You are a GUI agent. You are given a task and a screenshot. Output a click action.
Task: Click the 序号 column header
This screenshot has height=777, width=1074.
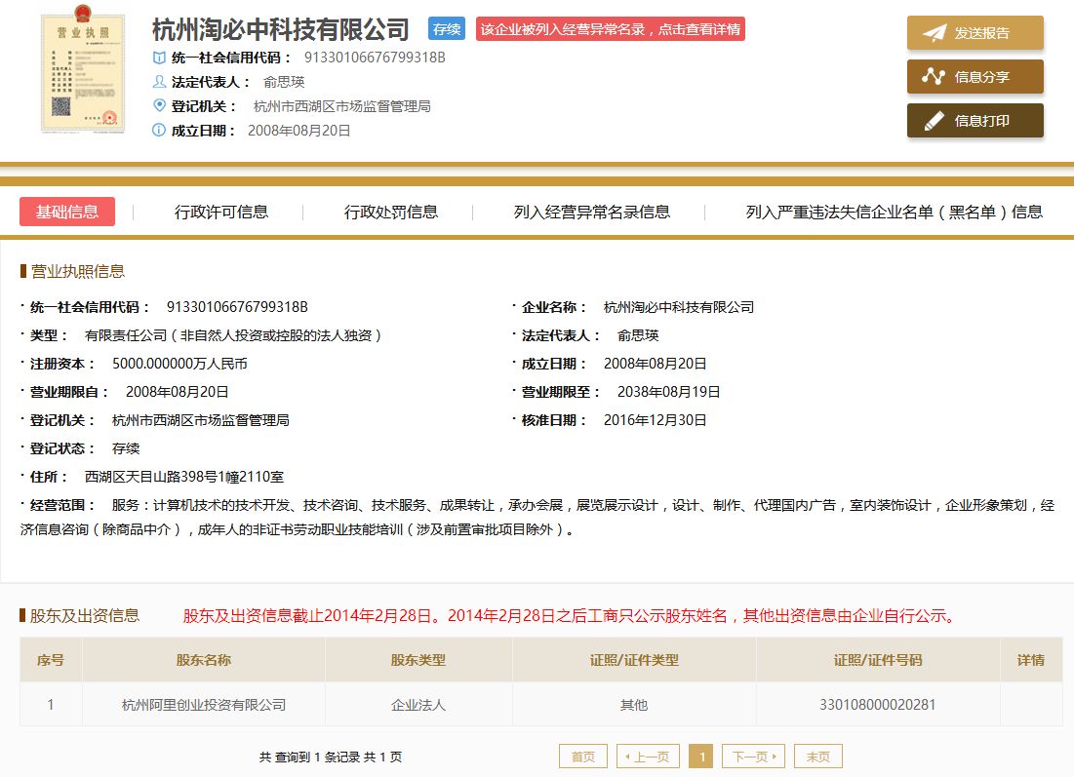(51, 660)
